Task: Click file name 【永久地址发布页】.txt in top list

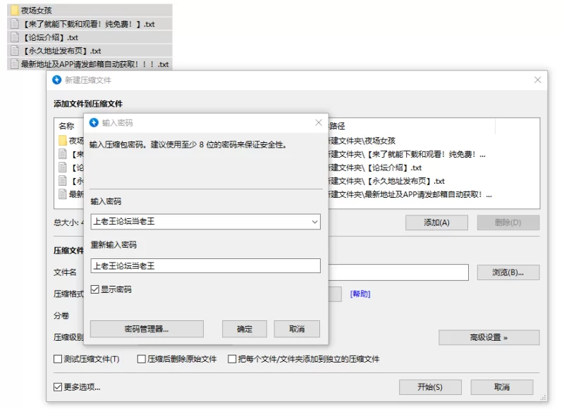Action: [61, 51]
